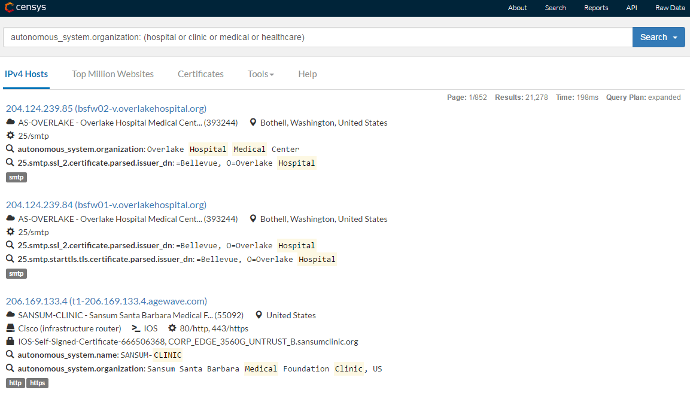Screen dimensions: 690x393
Task: Click gear icon beside 80/http, 443/https
Action: (x=172, y=328)
